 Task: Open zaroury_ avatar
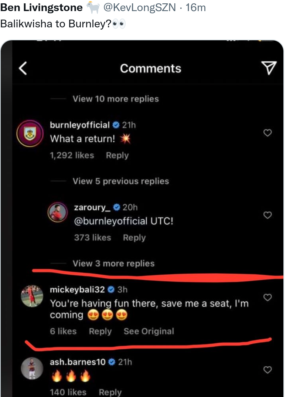click(x=58, y=212)
